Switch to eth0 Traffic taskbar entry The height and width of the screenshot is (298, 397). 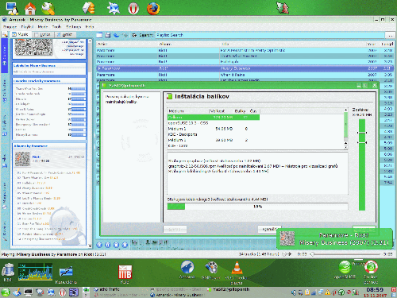tap(106, 290)
